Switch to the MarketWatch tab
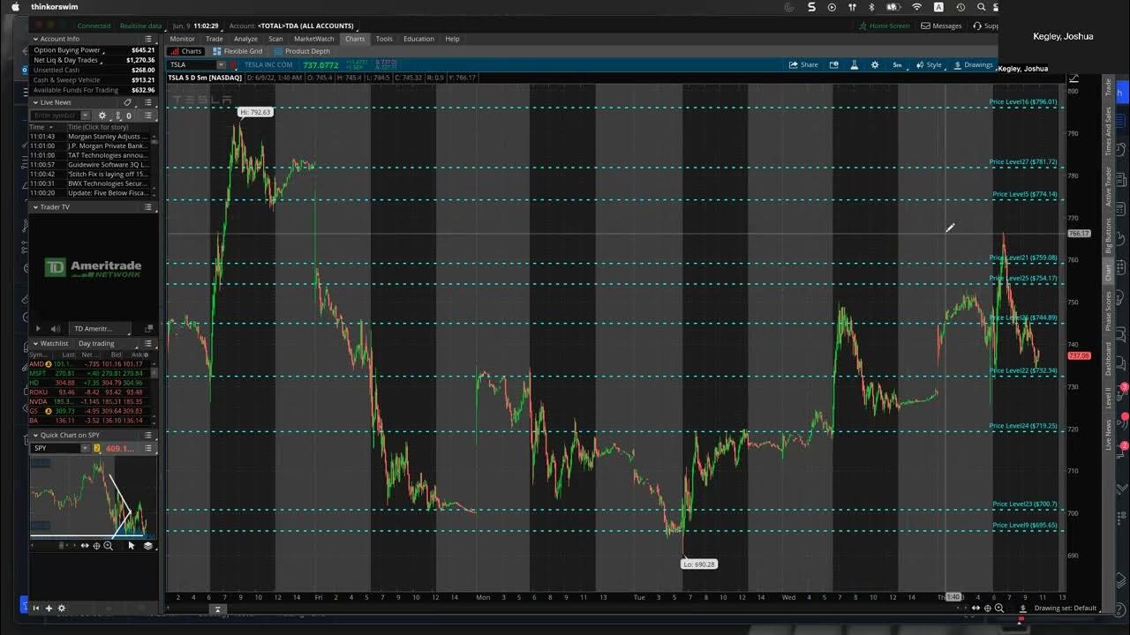The image size is (1130, 635). point(314,39)
